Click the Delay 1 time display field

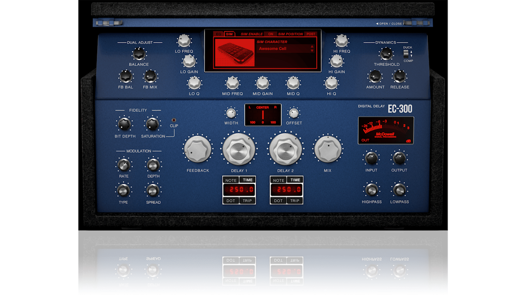click(x=239, y=190)
